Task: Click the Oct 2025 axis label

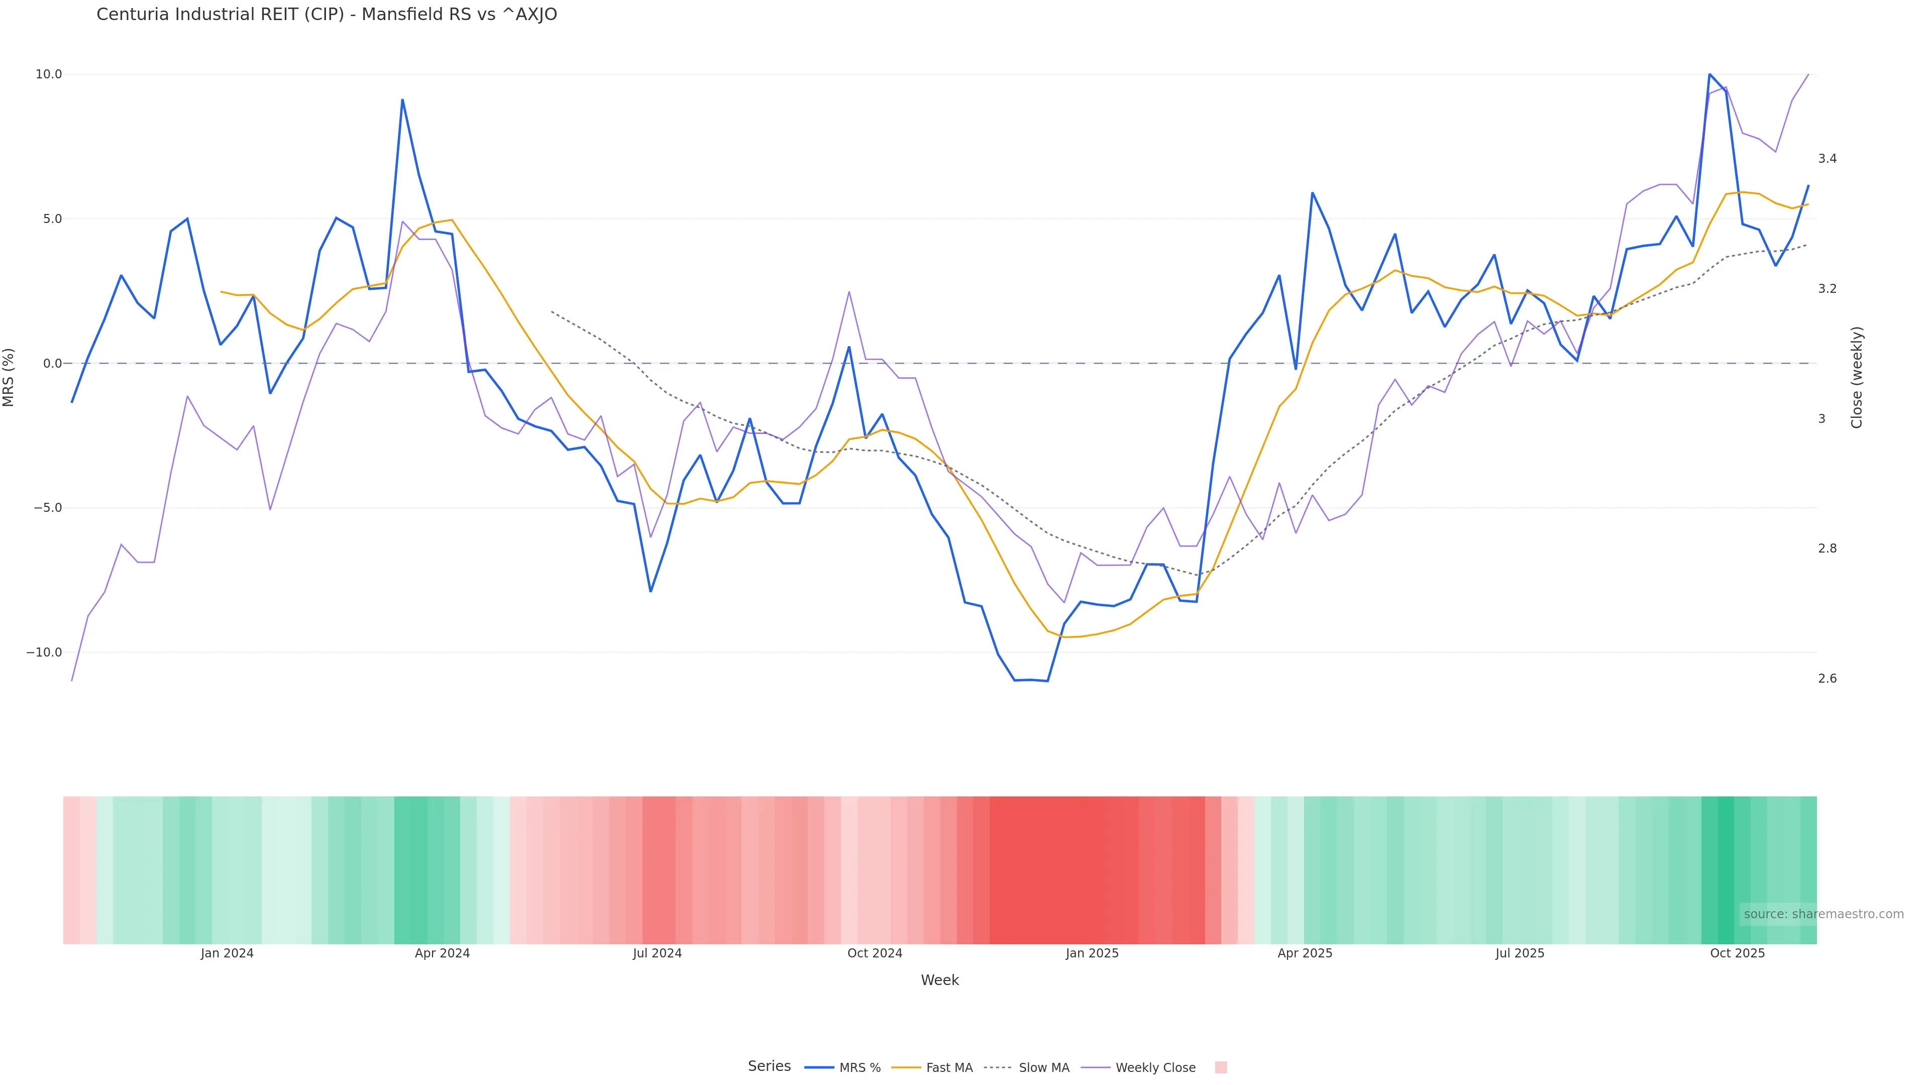Action: tap(1737, 954)
